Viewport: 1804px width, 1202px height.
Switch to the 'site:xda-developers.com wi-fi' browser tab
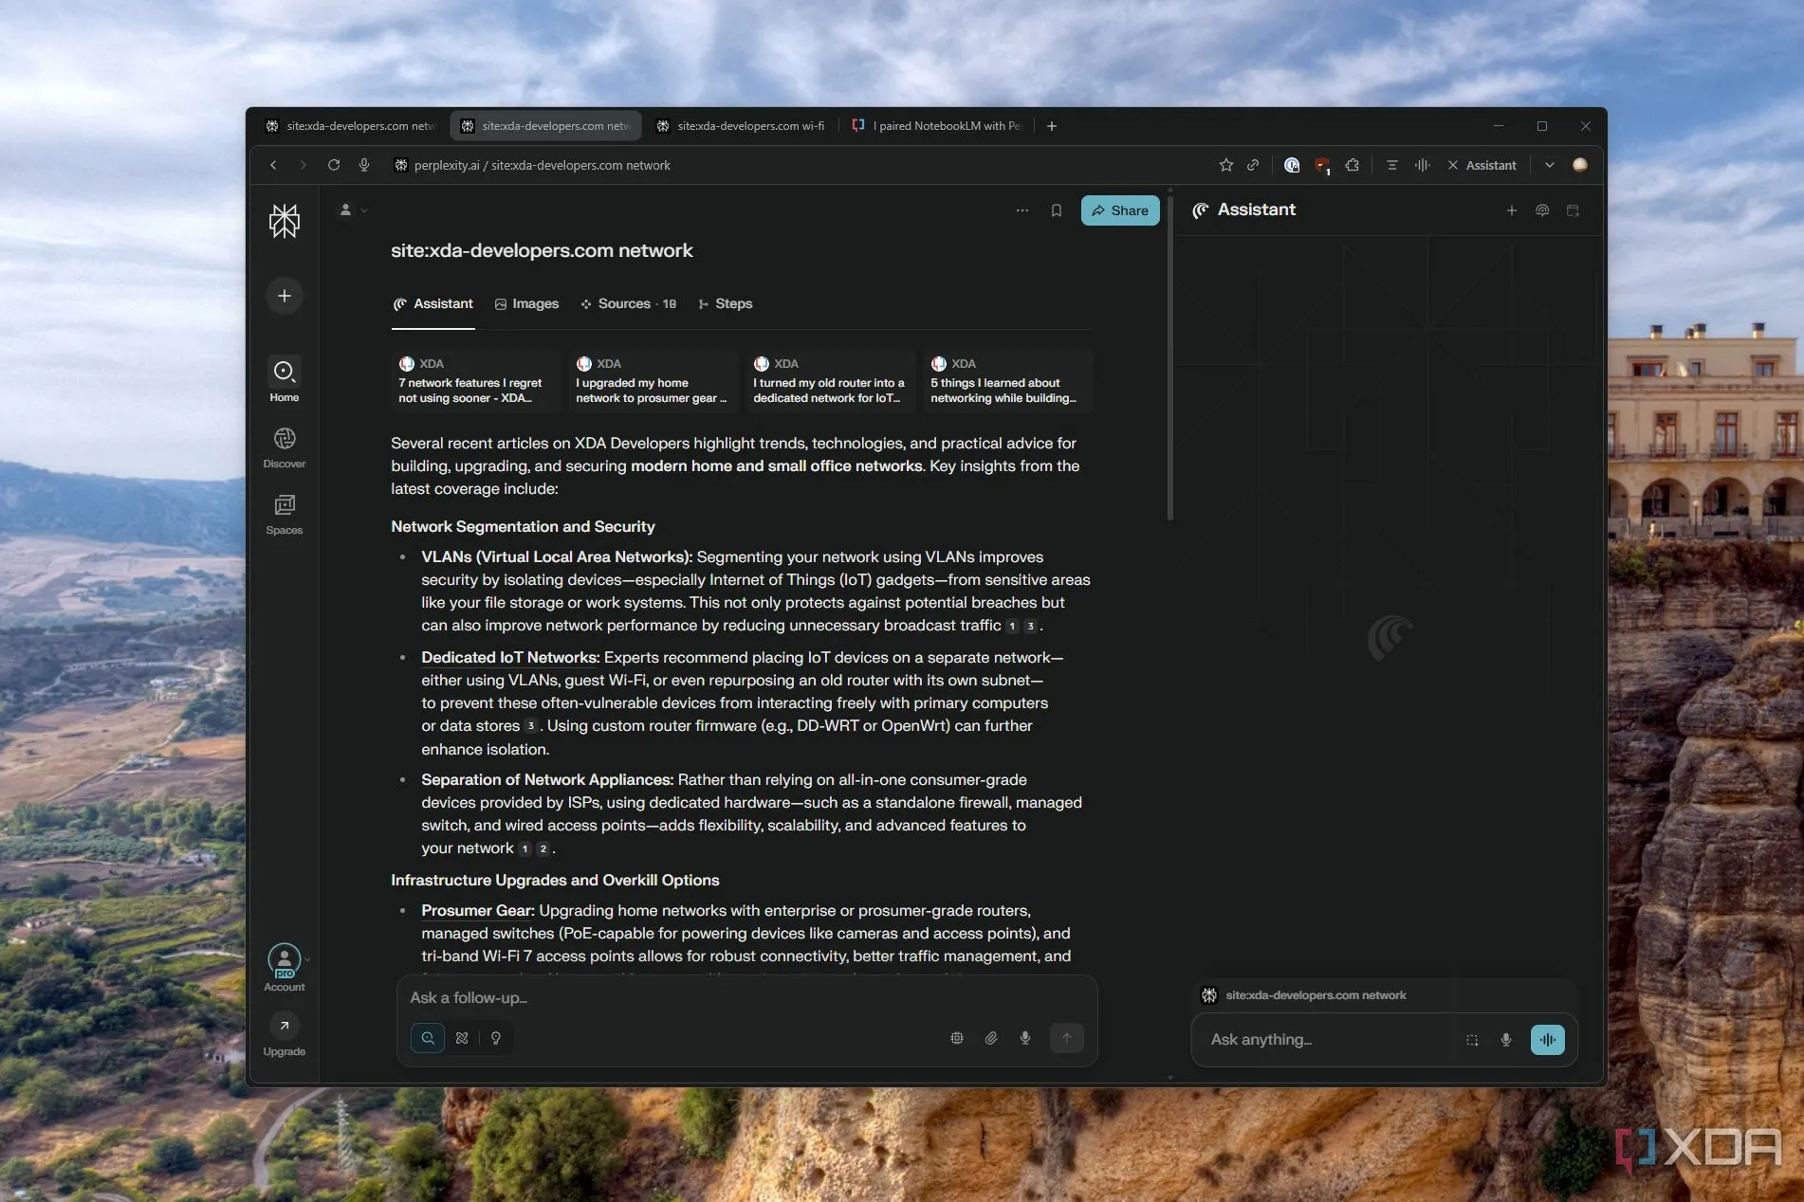point(742,126)
